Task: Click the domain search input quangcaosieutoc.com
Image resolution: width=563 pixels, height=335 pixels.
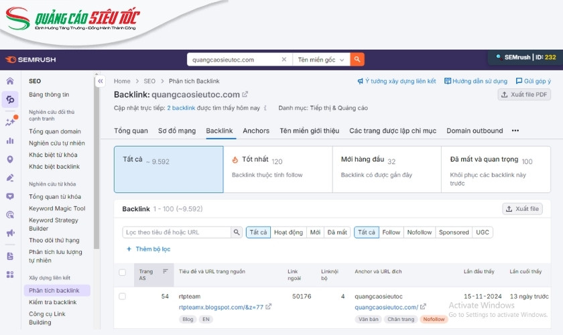Action: [235, 60]
